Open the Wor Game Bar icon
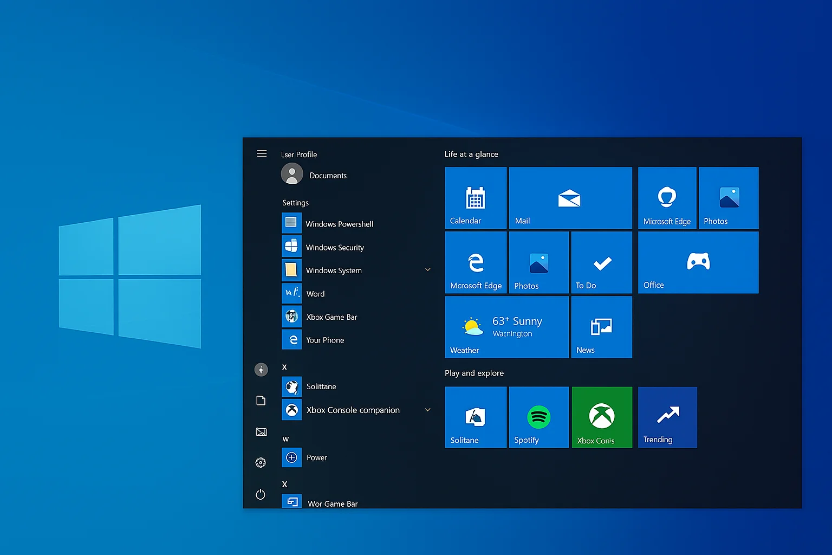 tap(291, 501)
